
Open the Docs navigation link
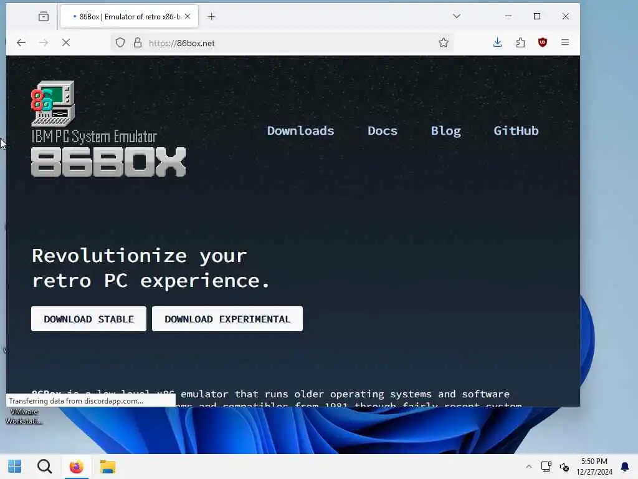point(382,131)
